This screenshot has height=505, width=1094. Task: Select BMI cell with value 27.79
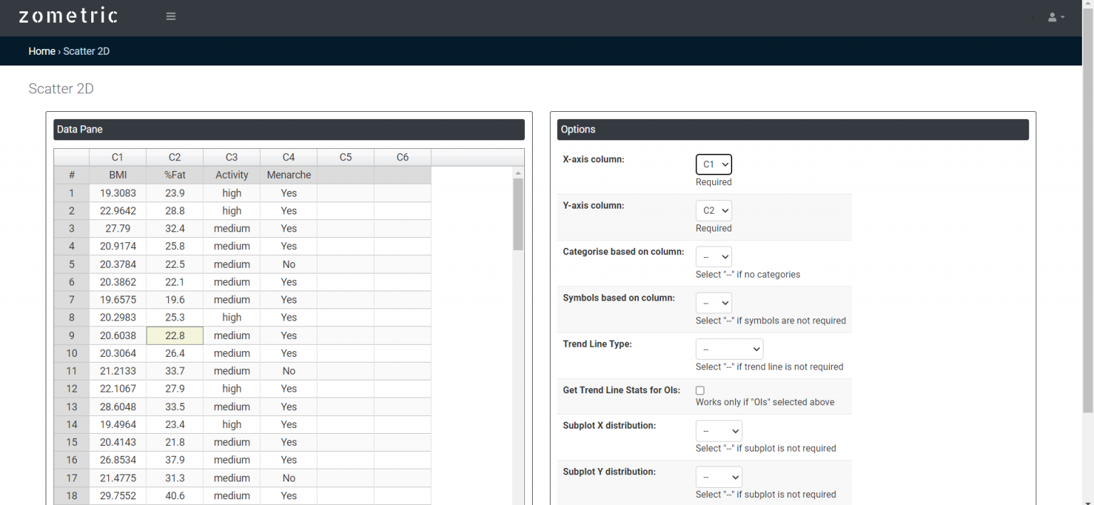pos(118,229)
